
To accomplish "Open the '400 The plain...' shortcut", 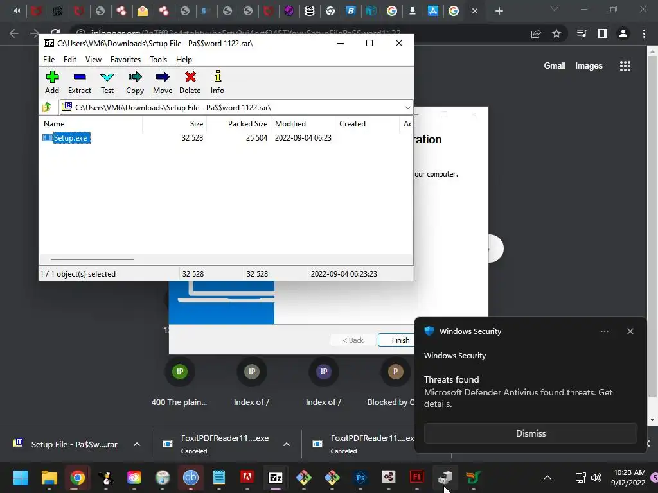I will tap(179, 382).
